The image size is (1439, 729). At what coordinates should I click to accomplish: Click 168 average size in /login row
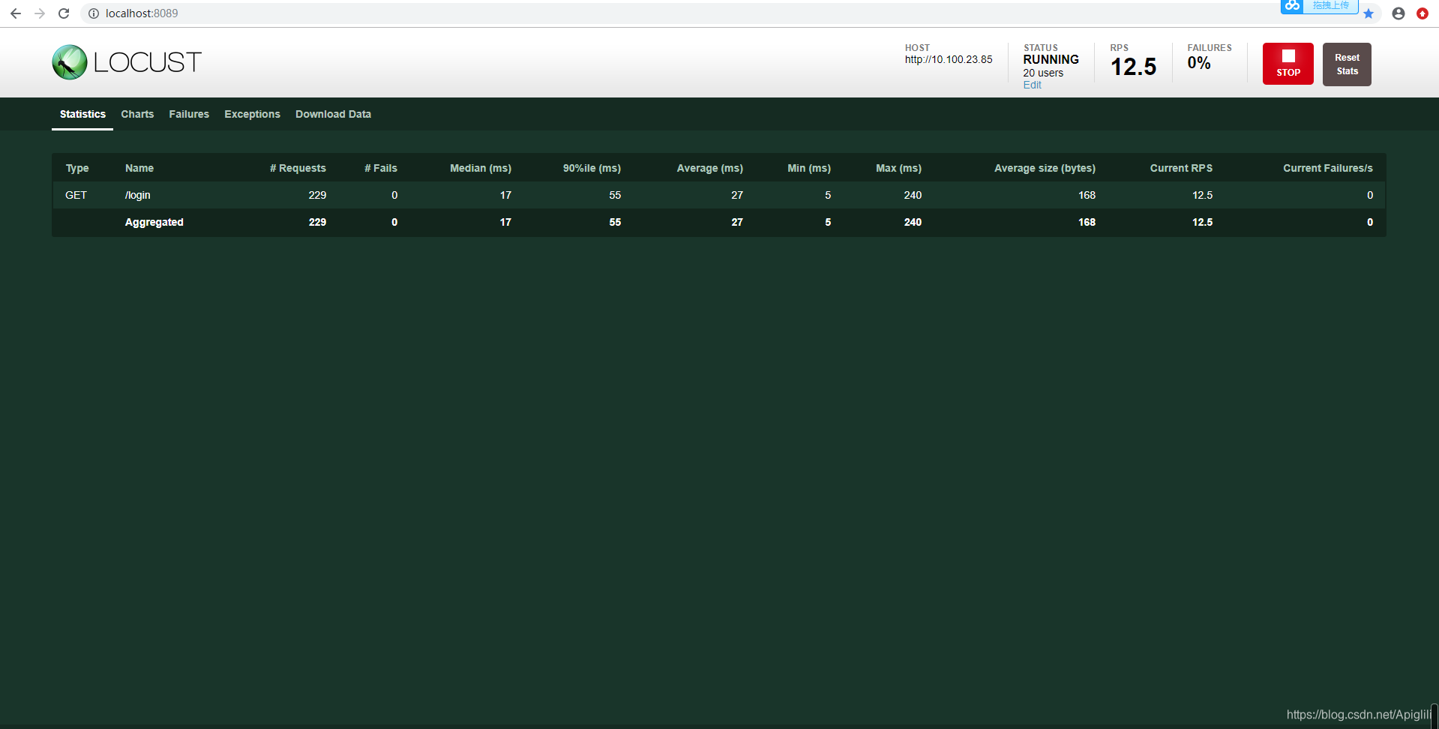(1087, 195)
